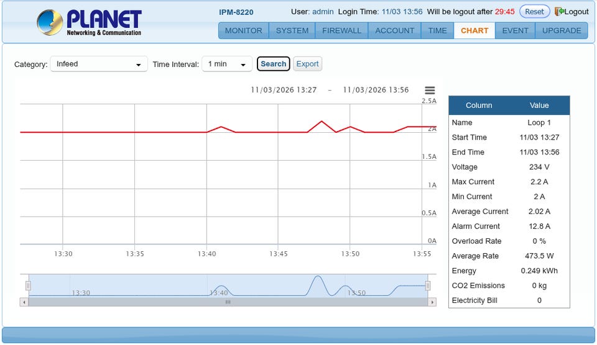Click the Electricity Bill row label
This screenshot has width=597, height=345.
(x=474, y=300)
